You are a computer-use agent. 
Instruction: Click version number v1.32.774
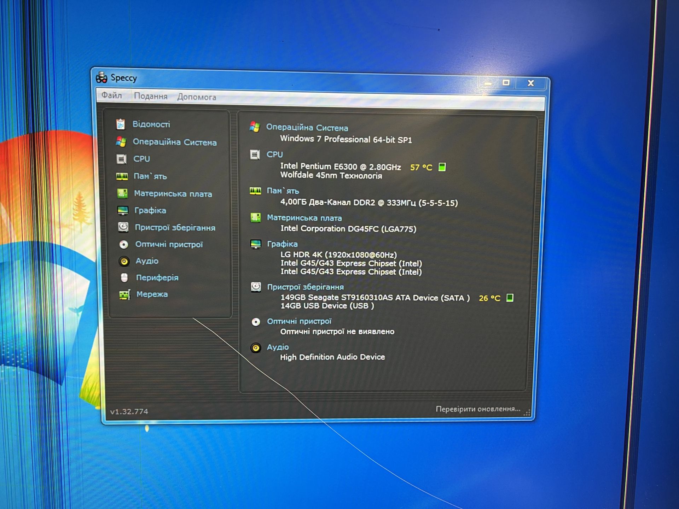tap(129, 412)
